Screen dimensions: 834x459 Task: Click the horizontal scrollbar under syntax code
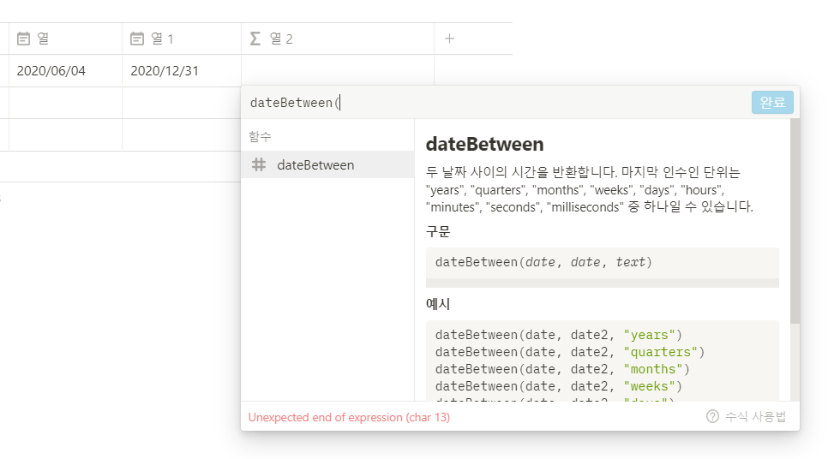point(602,283)
